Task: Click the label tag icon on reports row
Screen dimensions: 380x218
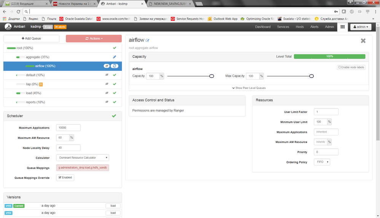Action: pos(107,102)
